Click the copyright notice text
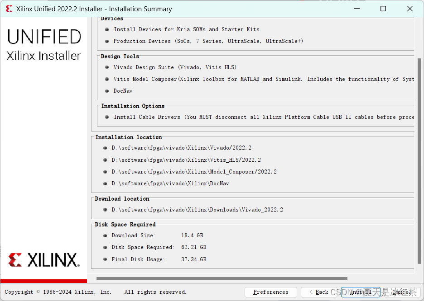The height and width of the screenshot is (301, 424). pos(96,292)
